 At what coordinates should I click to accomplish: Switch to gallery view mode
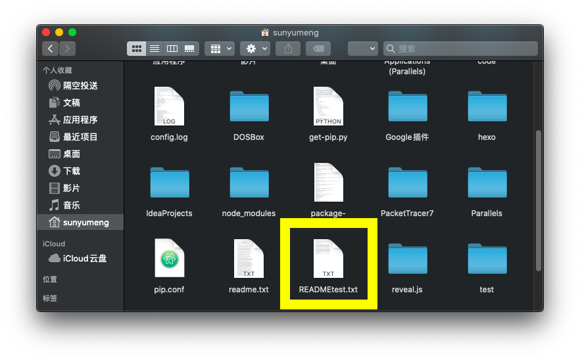coord(190,49)
